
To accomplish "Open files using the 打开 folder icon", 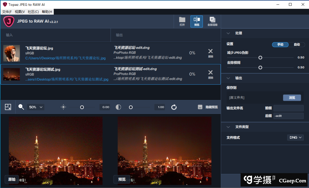I will tap(182, 21).
